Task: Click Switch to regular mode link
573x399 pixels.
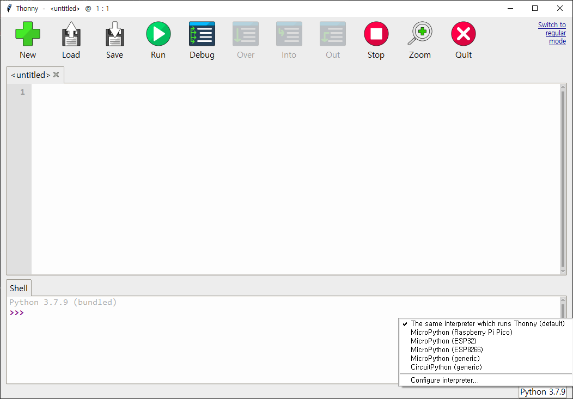Action: tap(552, 33)
